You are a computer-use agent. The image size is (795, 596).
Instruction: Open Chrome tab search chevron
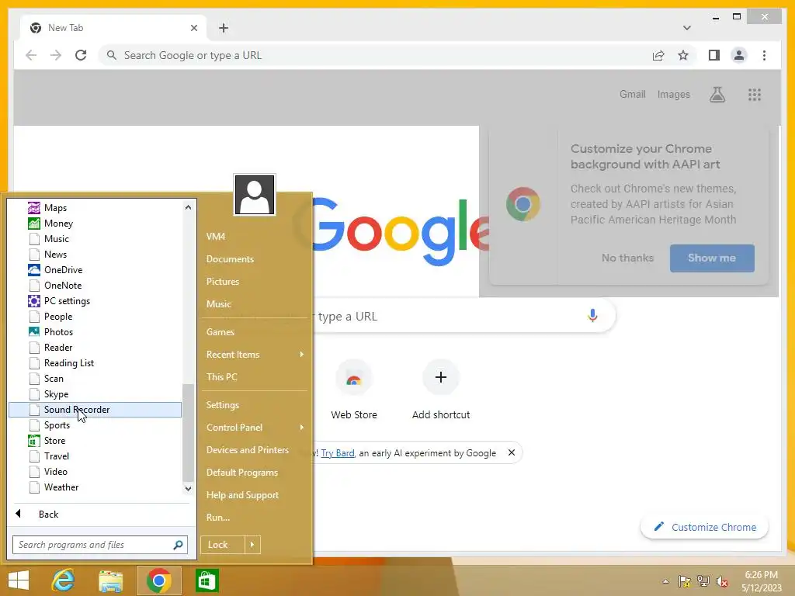click(x=686, y=28)
